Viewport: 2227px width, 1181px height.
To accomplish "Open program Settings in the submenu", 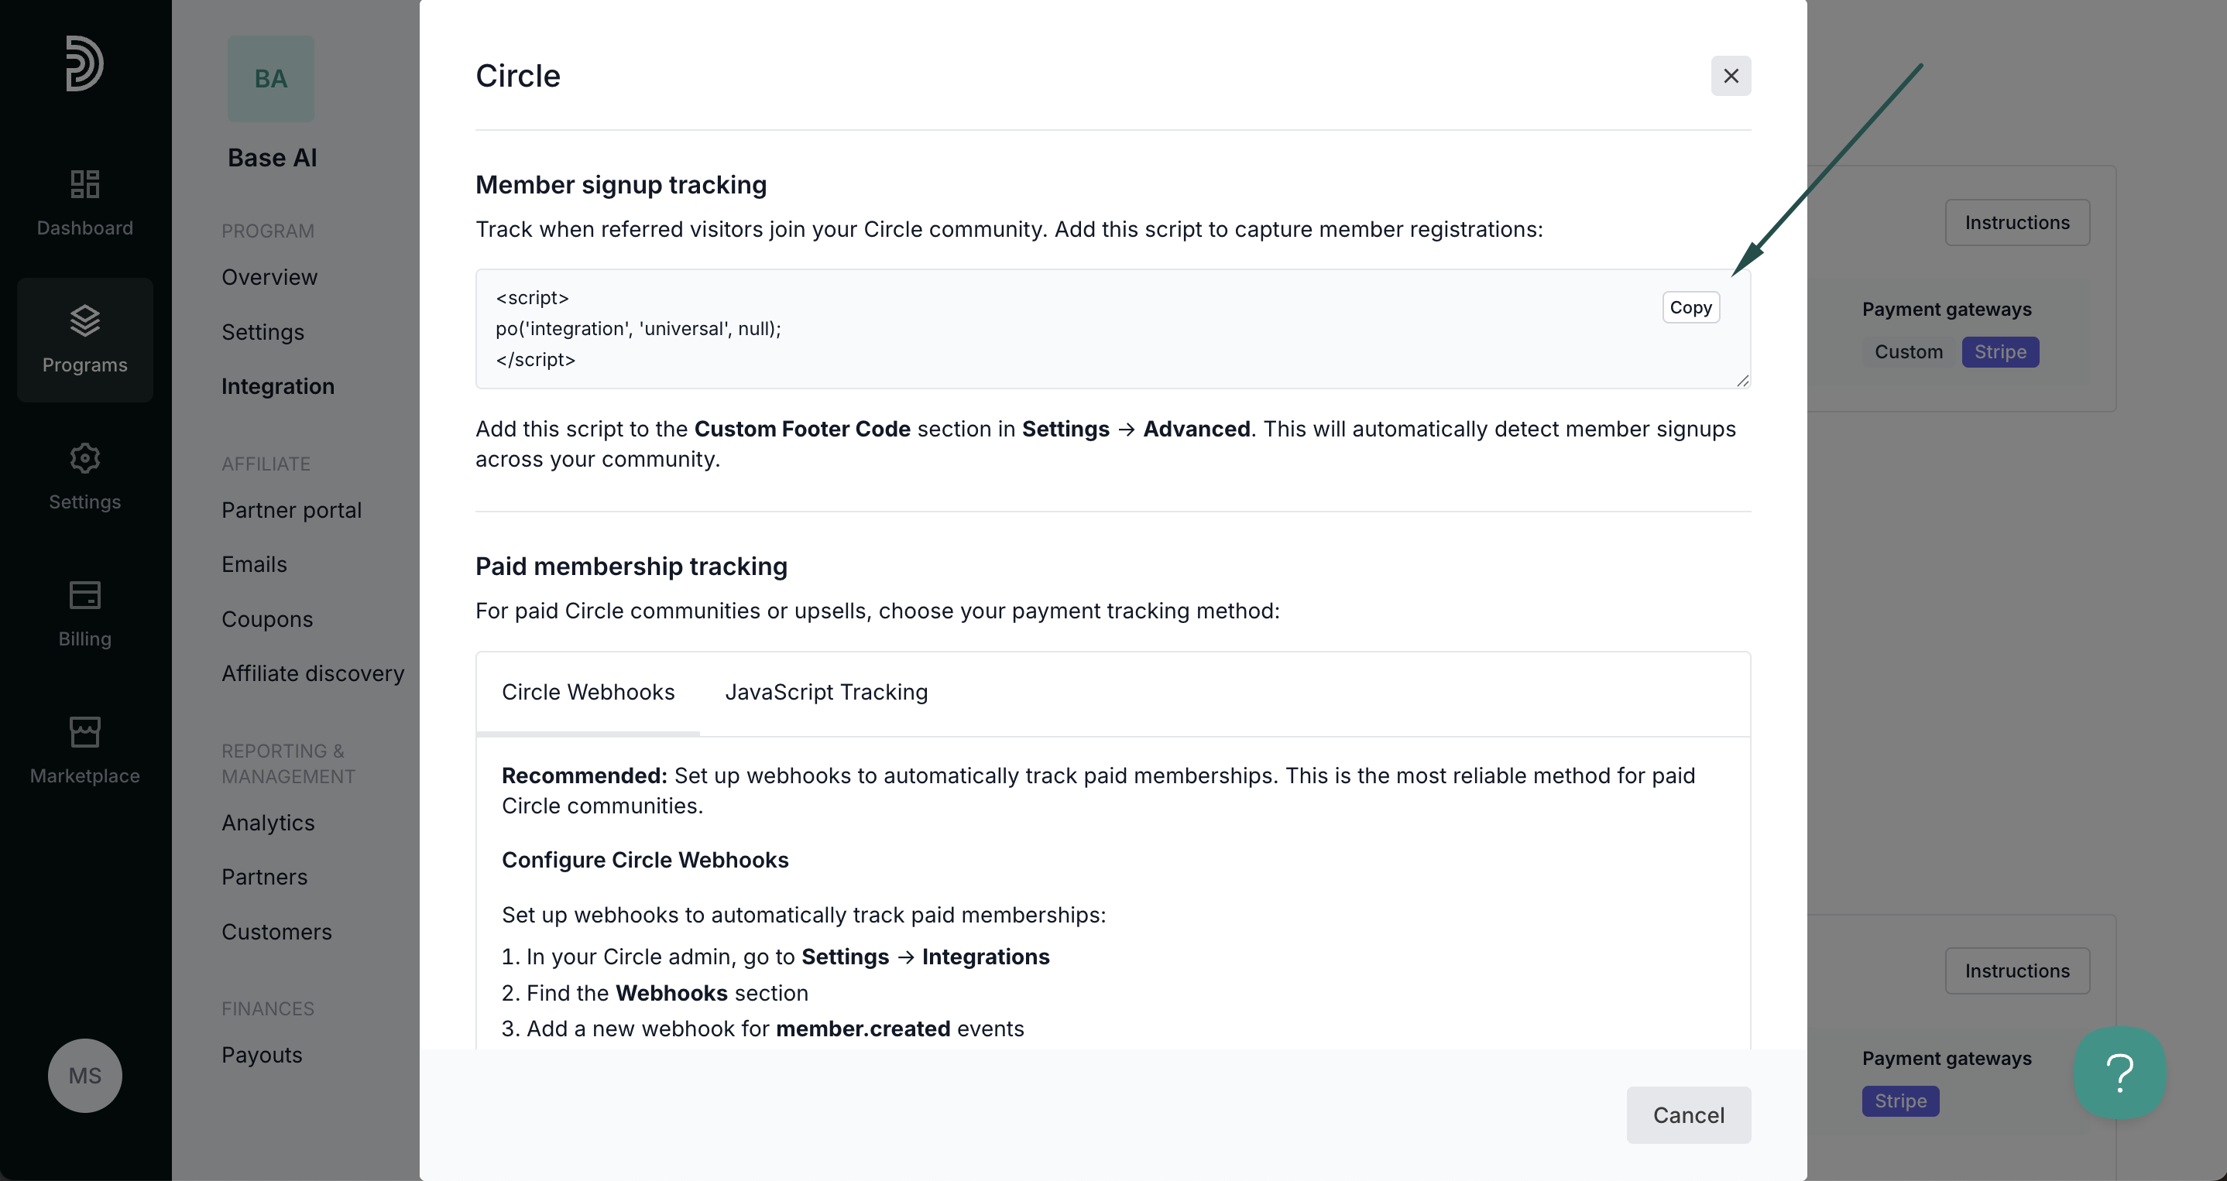I will [263, 332].
